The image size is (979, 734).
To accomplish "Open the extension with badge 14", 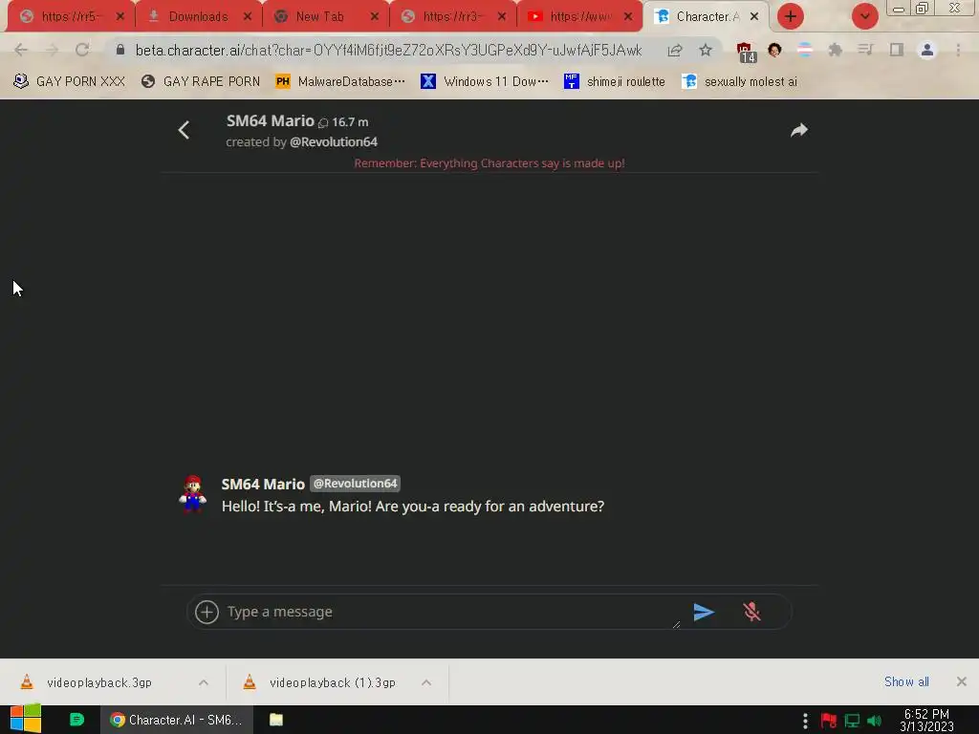I will (746, 52).
